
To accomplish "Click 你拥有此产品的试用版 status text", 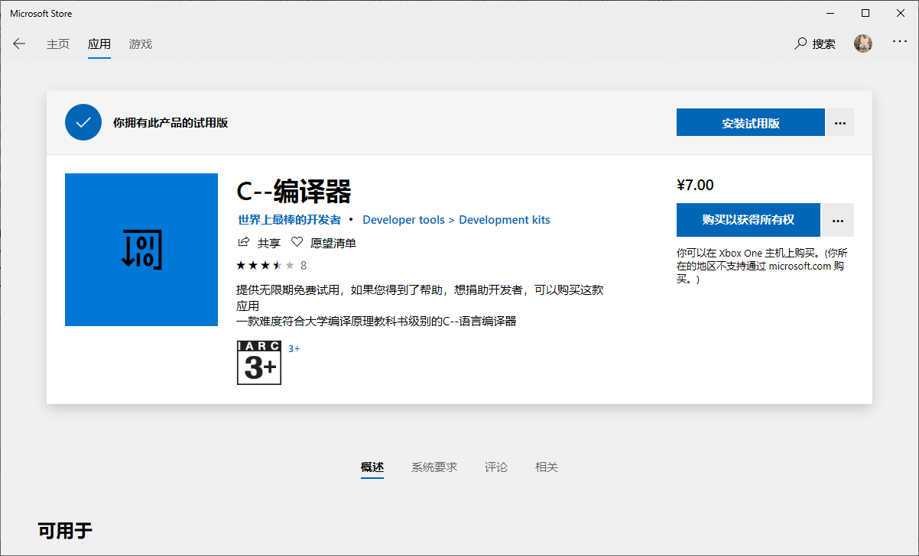I will click(x=170, y=123).
